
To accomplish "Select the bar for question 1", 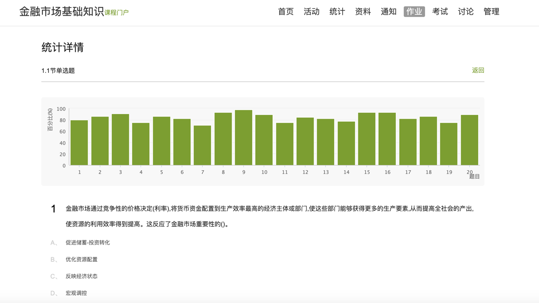I will point(79,143).
